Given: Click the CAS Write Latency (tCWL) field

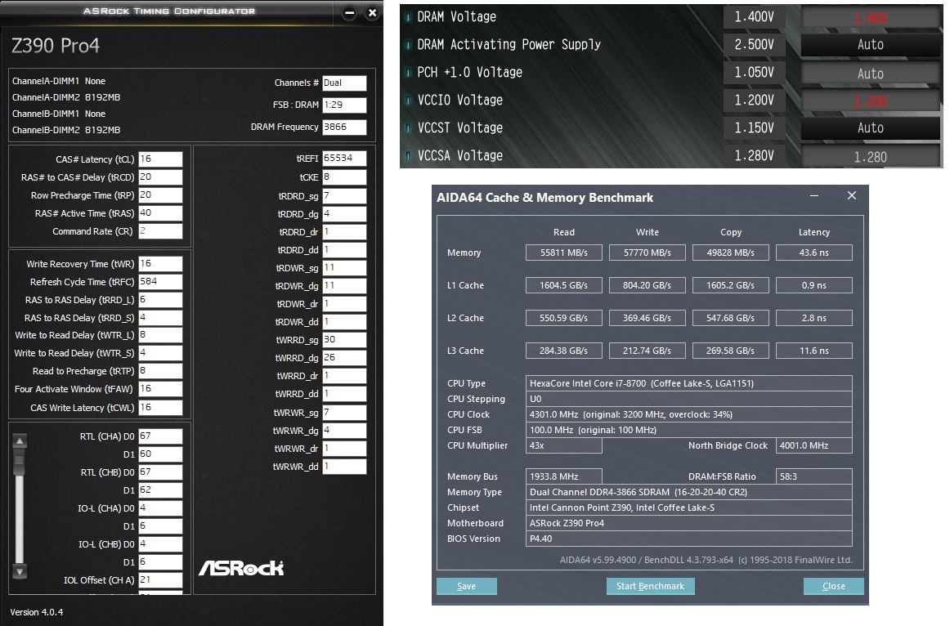Looking at the screenshot, I should point(160,408).
